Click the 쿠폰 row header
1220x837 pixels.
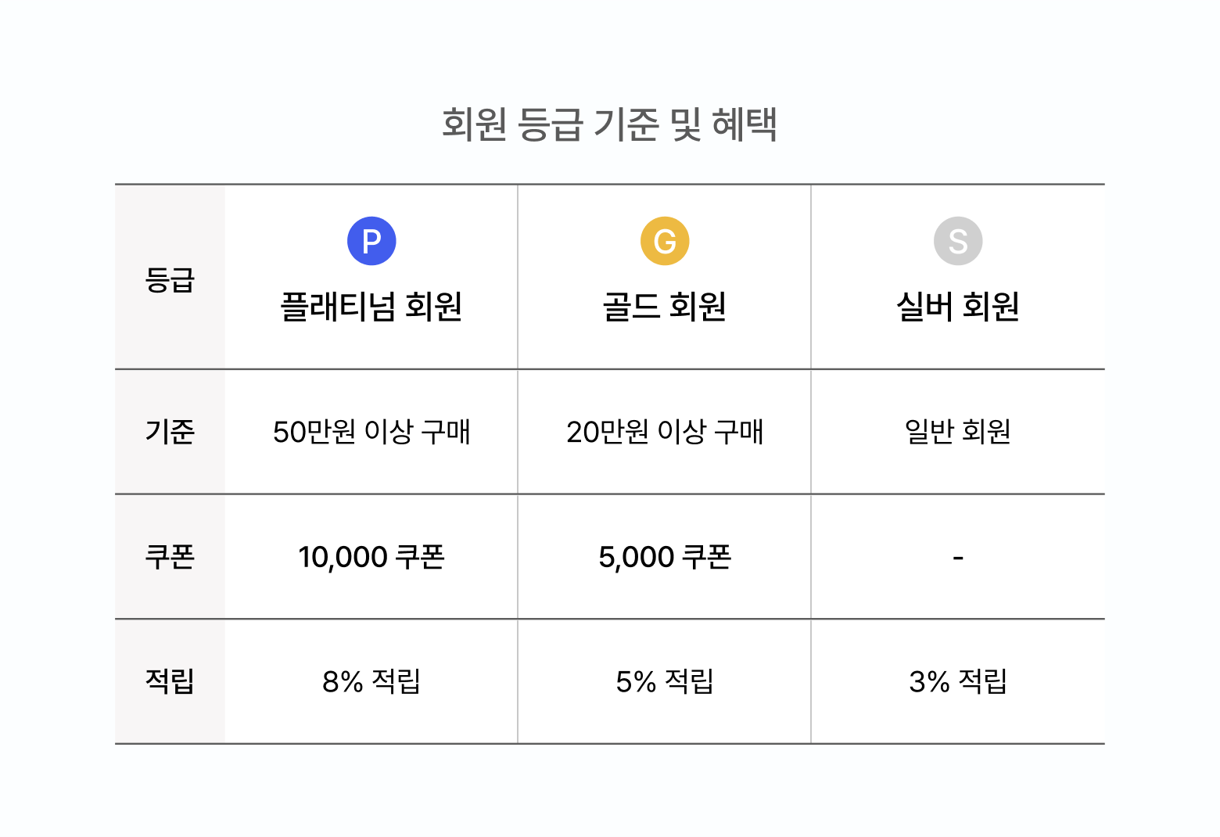coord(170,556)
